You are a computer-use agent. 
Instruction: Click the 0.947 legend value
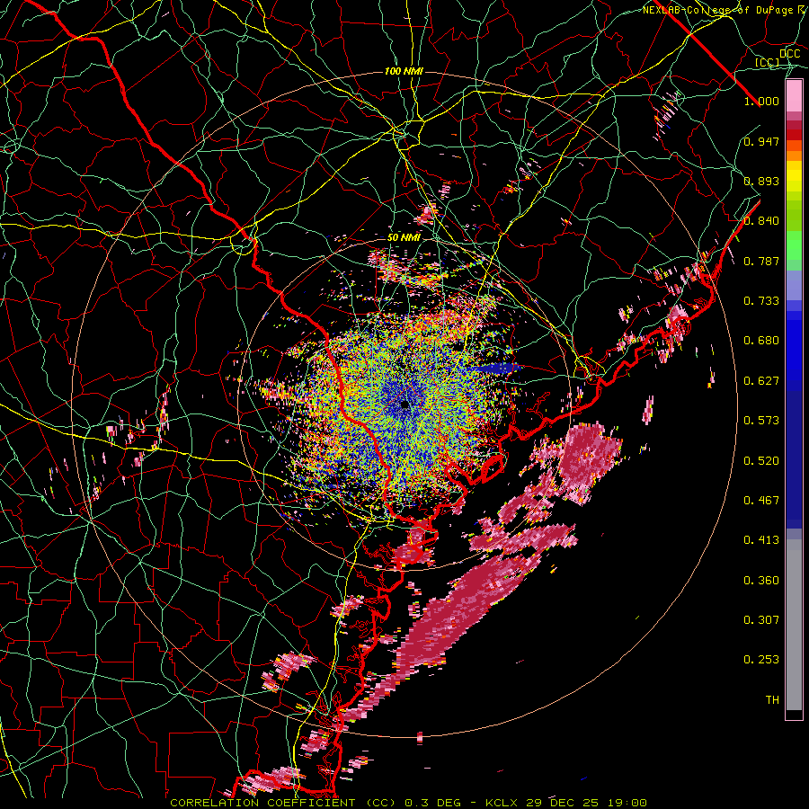coord(761,141)
